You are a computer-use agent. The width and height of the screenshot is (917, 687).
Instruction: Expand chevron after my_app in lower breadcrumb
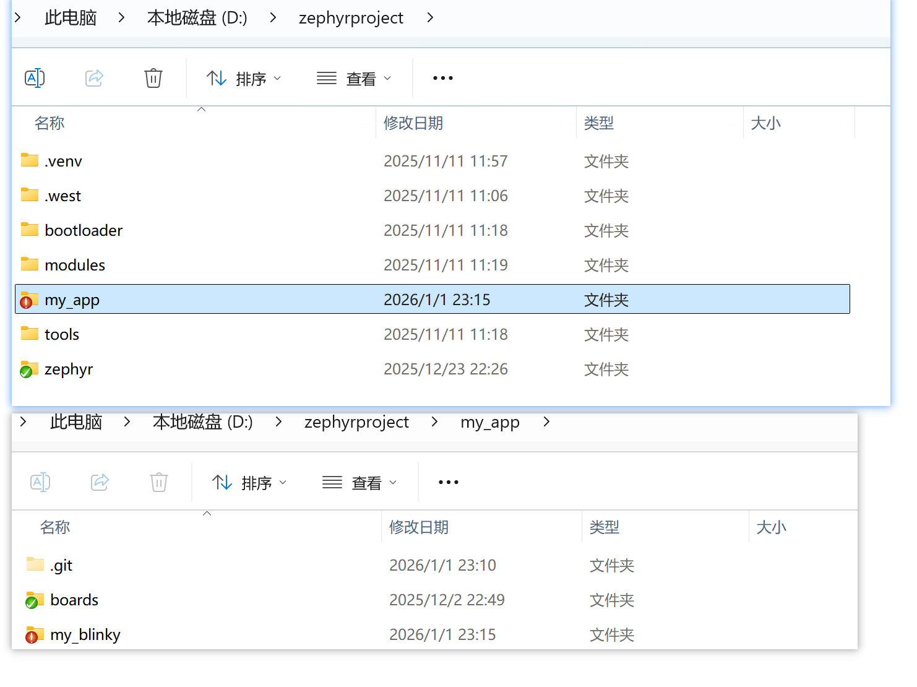coord(546,422)
